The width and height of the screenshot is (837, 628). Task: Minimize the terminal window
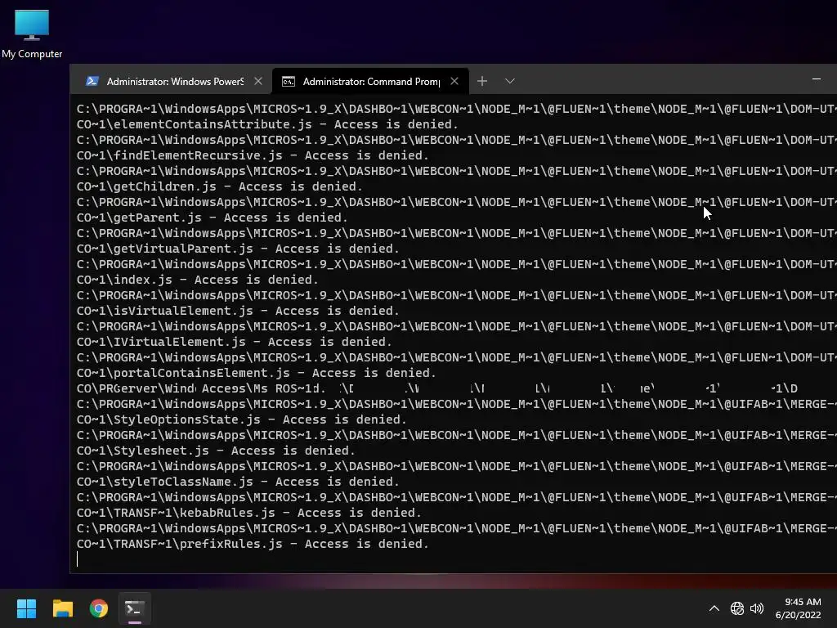[817, 79]
